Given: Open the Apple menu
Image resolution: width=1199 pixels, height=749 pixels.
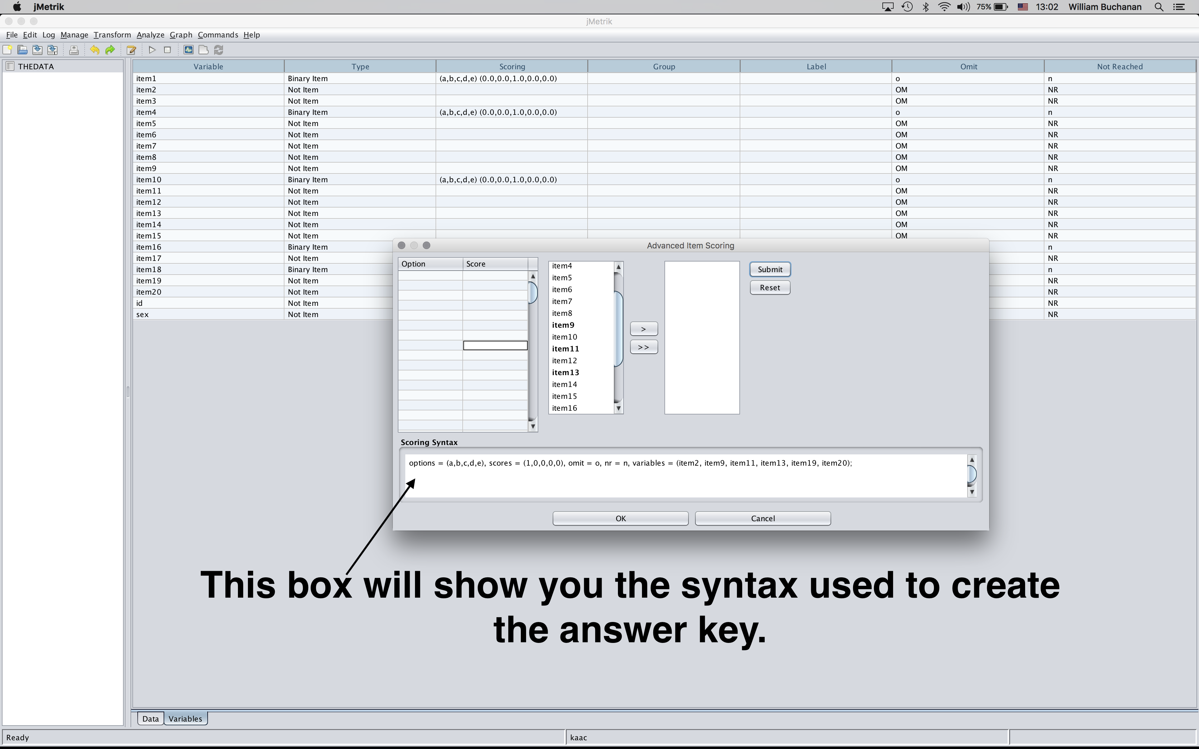Looking at the screenshot, I should click(x=17, y=7).
